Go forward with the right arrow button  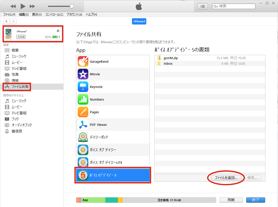(13, 21)
